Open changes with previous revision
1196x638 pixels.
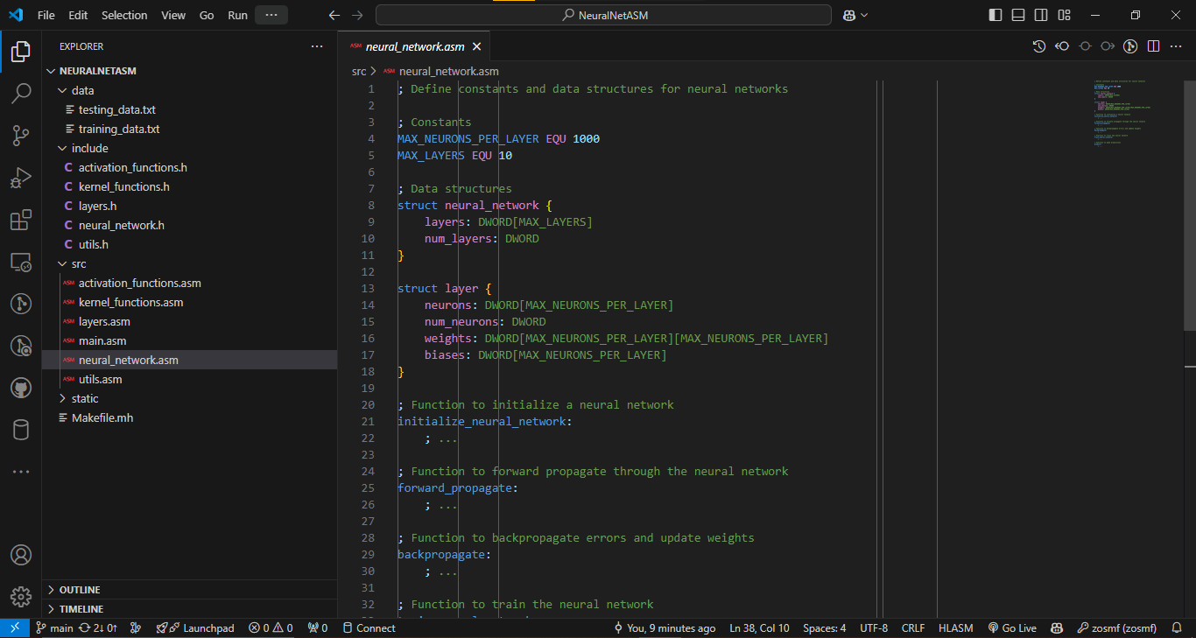[x=1062, y=46]
